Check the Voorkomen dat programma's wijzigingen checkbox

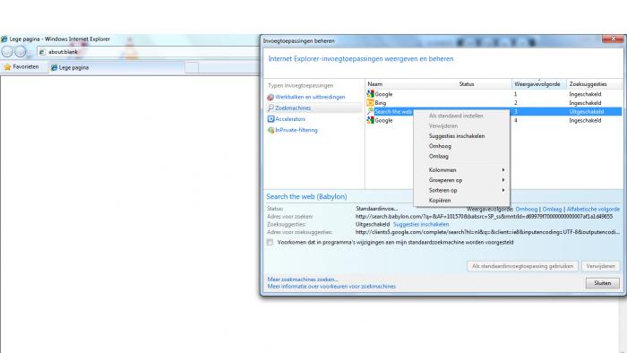tap(270, 242)
